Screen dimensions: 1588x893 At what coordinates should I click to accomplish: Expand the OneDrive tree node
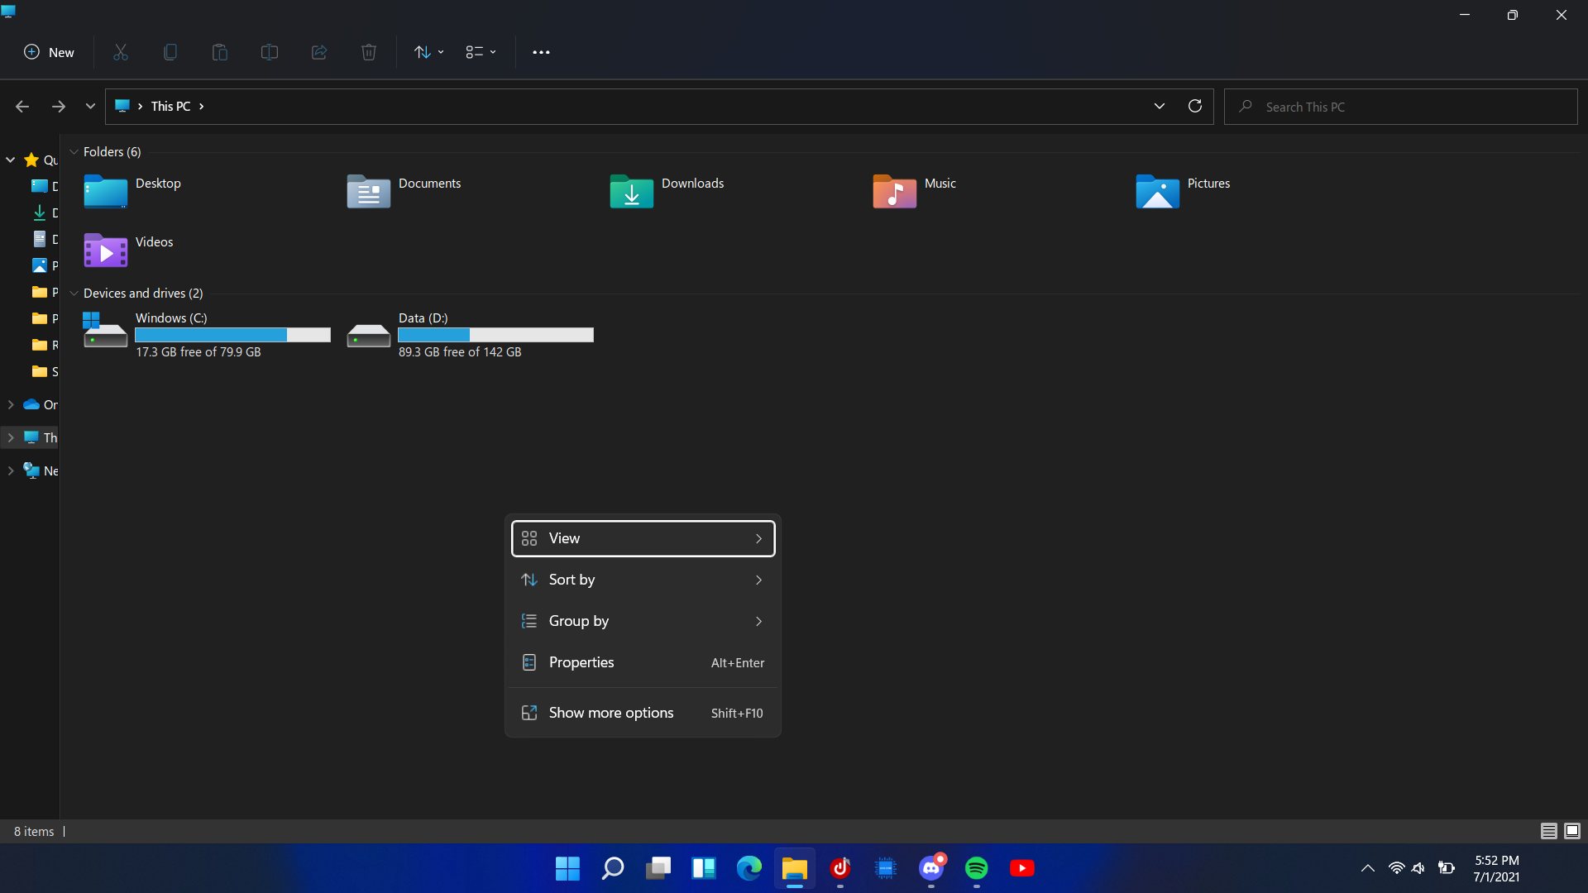pyautogui.click(x=10, y=404)
